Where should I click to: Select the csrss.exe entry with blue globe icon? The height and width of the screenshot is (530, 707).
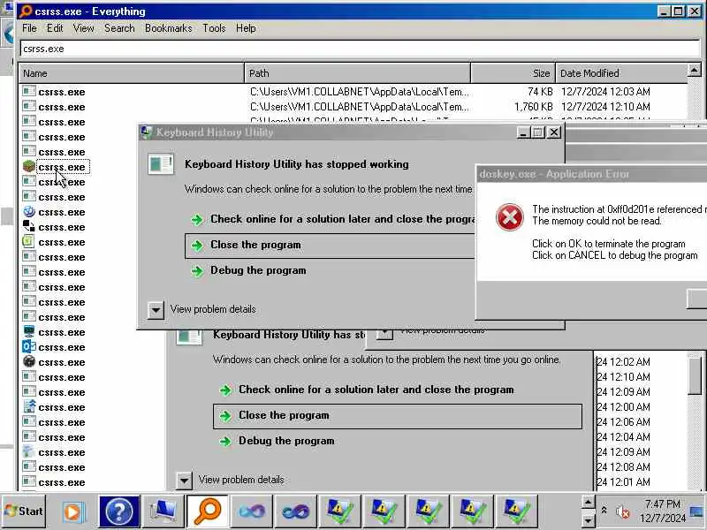[x=54, y=212]
